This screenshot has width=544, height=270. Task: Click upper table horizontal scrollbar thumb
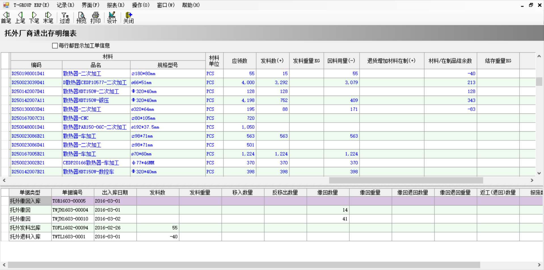pos(406,180)
